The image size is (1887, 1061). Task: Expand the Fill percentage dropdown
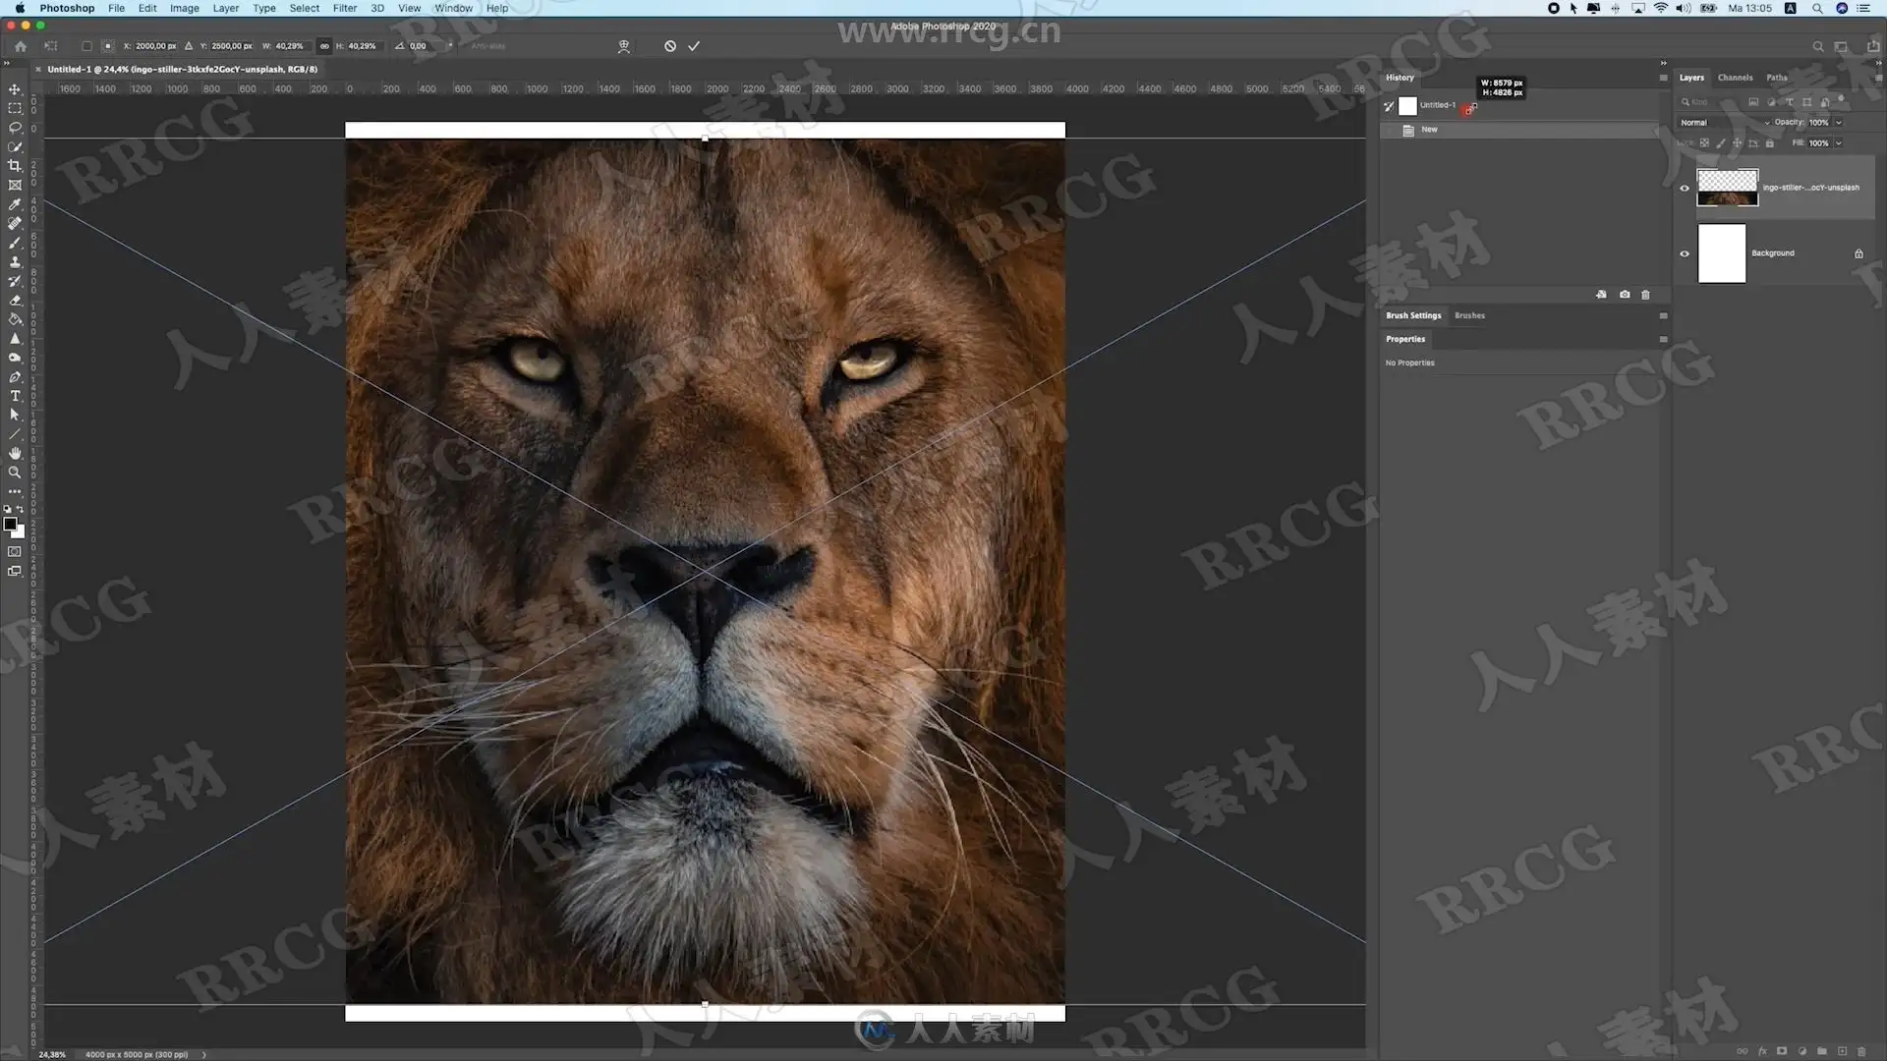(1839, 143)
